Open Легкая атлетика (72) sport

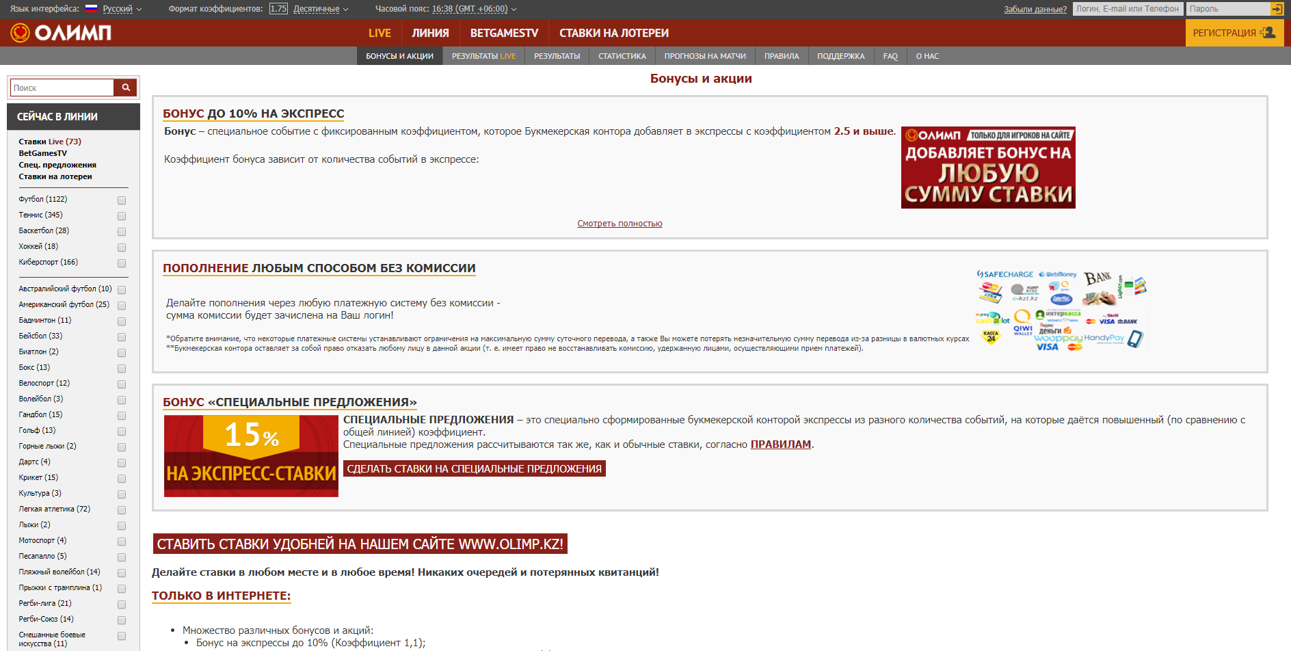54,509
